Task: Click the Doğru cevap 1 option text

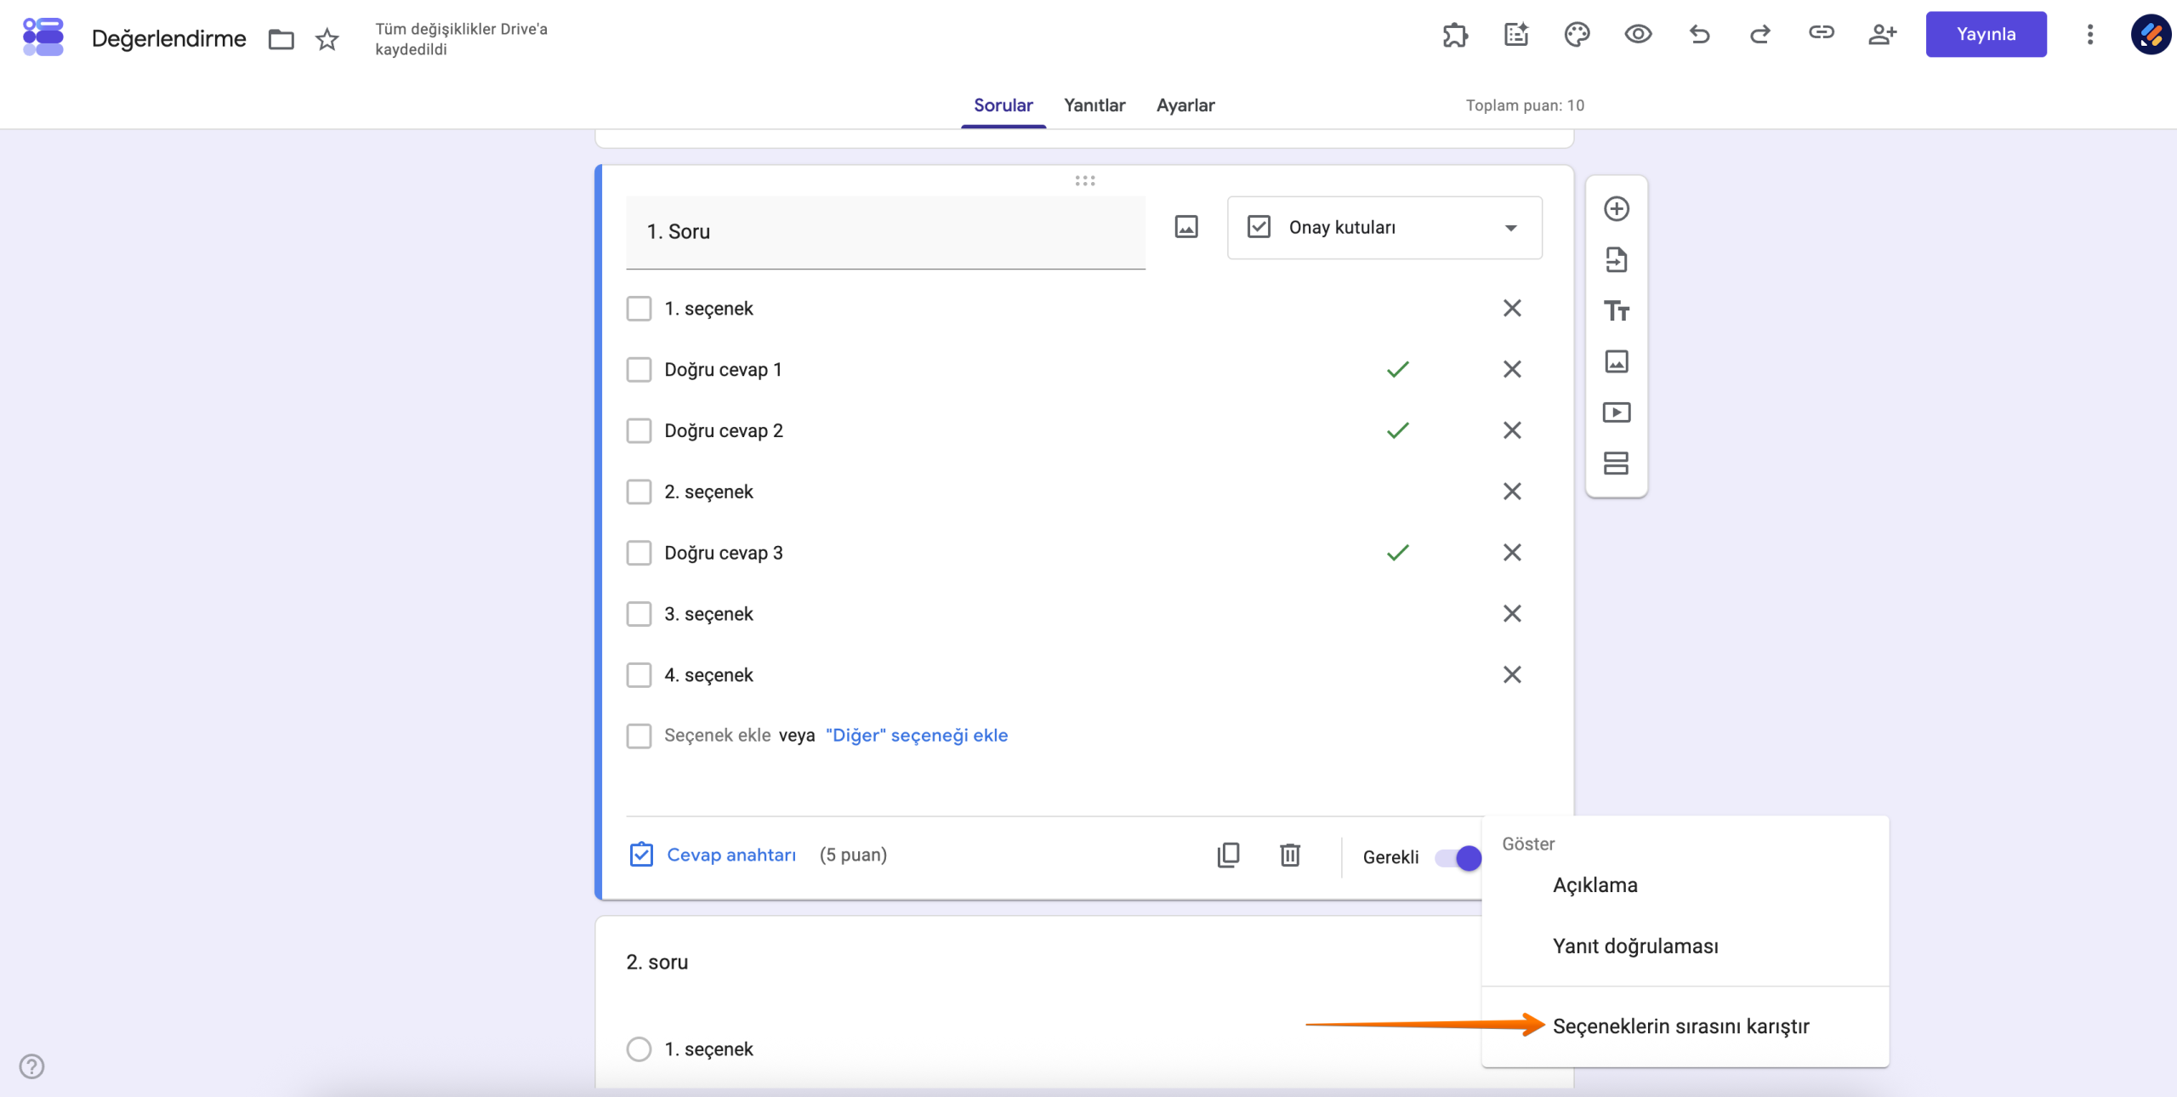Action: [723, 370]
